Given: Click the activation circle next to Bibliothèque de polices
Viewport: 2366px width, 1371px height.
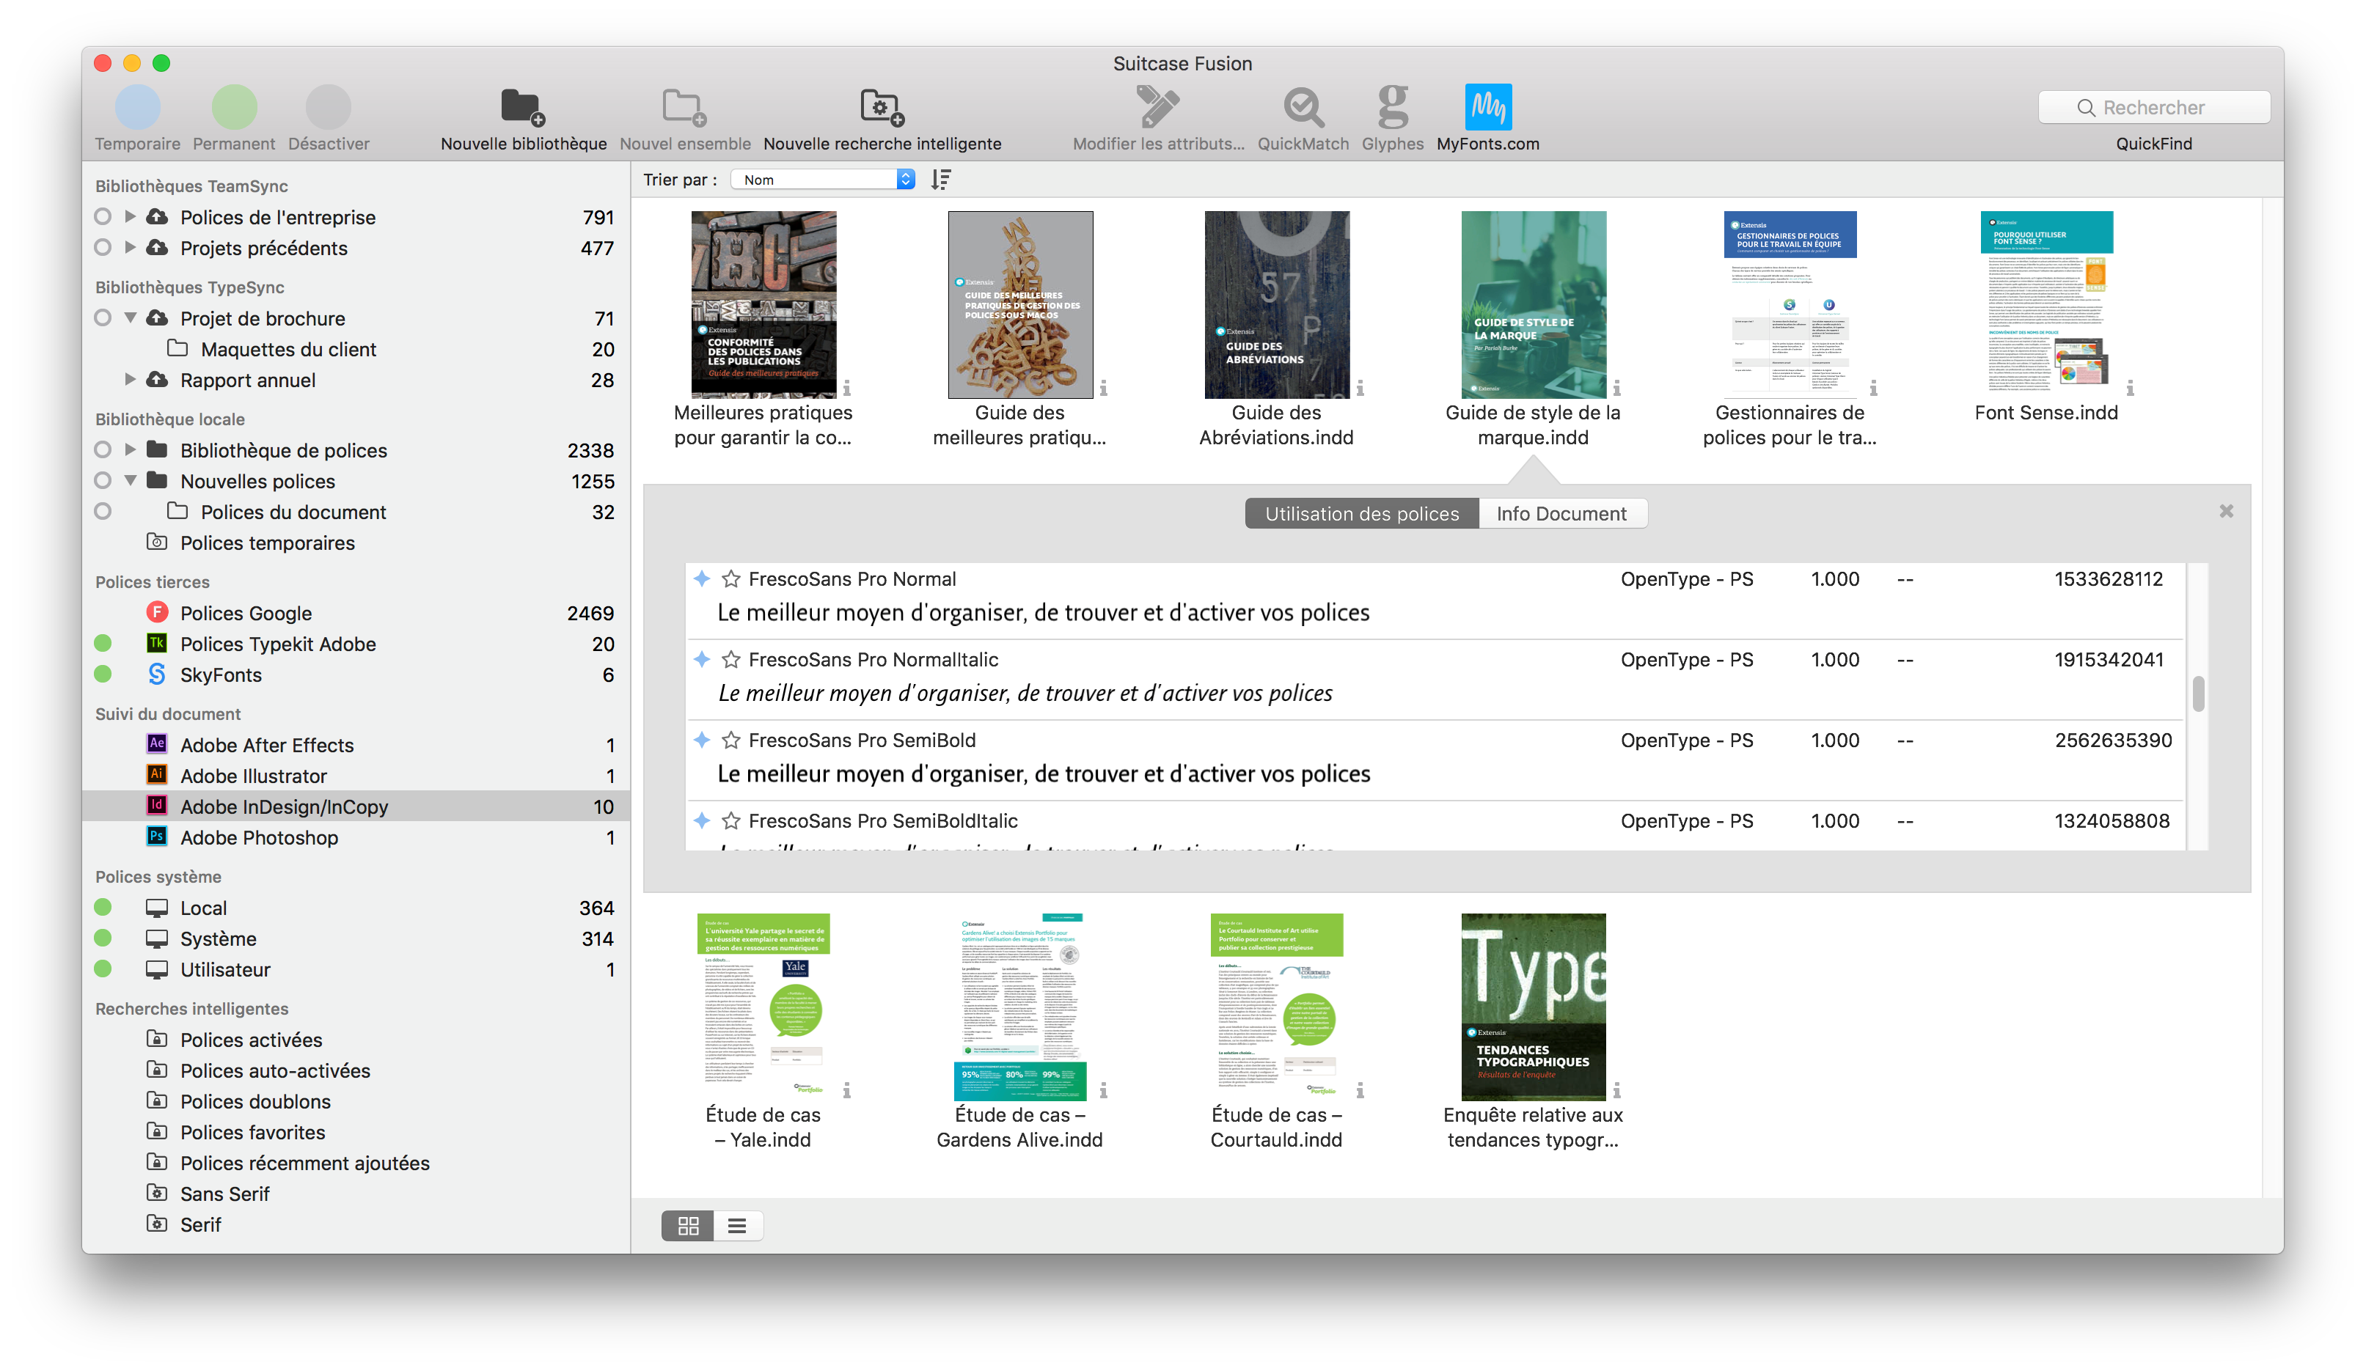Looking at the screenshot, I should coord(103,449).
